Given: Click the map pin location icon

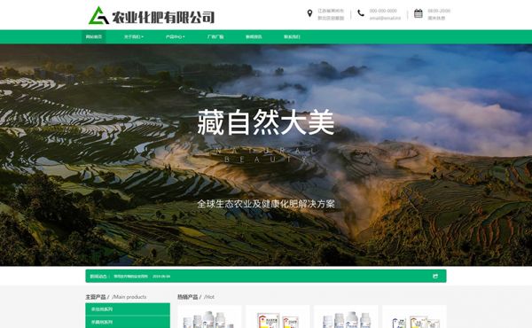Looking at the screenshot, I should (x=309, y=13).
